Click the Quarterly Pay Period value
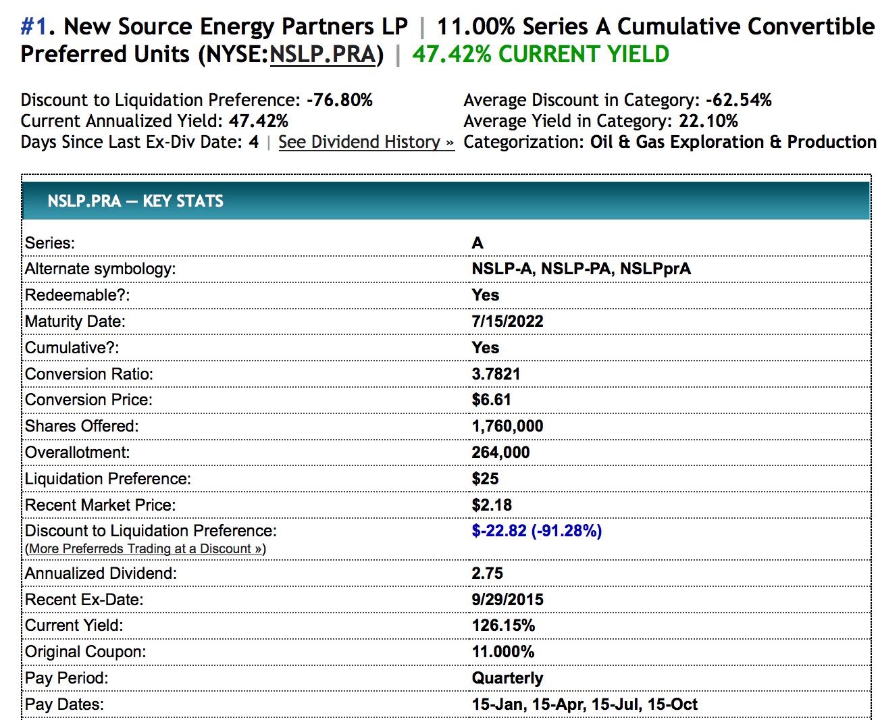 (507, 678)
